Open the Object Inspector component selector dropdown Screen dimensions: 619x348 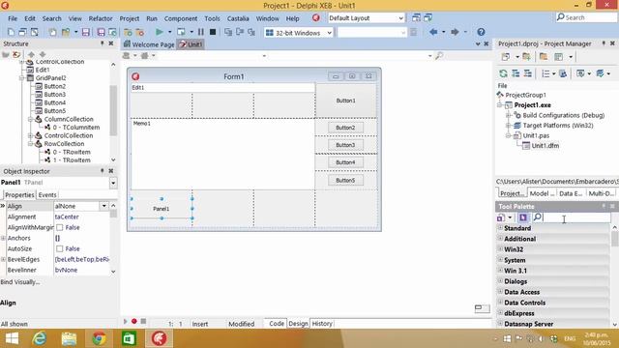[113, 183]
